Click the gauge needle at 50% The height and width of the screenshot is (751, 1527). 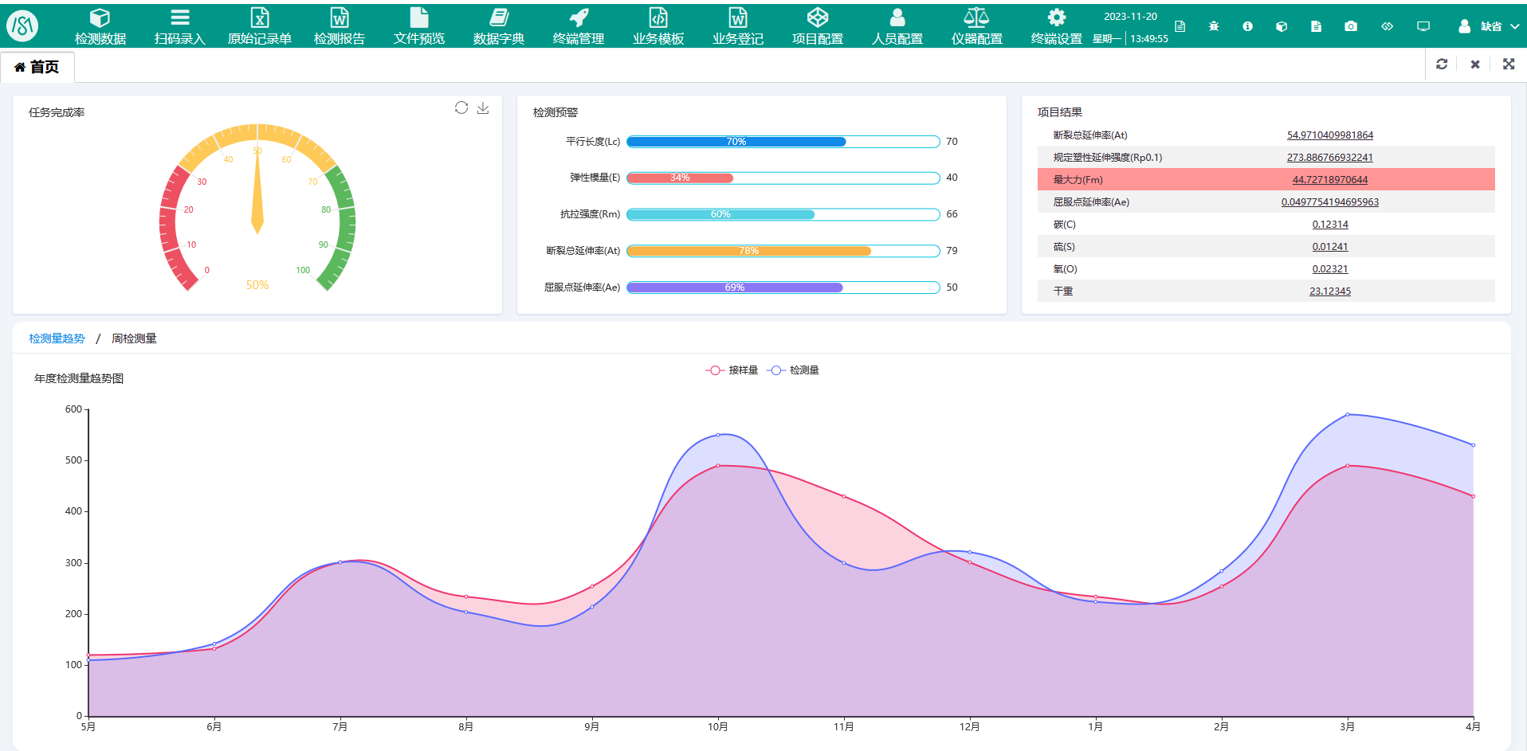click(x=257, y=191)
